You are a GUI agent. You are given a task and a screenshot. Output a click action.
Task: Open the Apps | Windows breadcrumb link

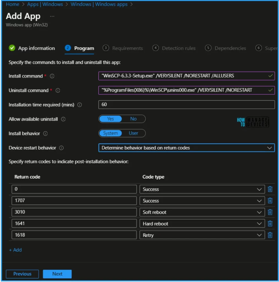point(45,4)
